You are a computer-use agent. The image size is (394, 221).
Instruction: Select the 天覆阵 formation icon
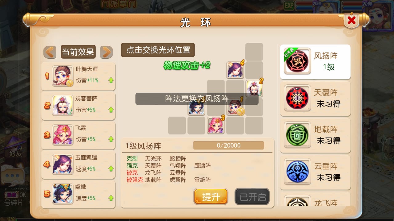coord(297,98)
